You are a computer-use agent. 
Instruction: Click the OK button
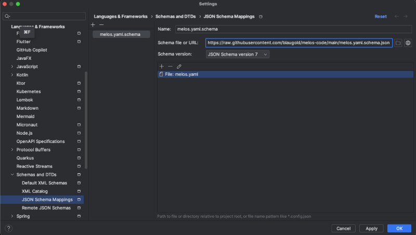[399, 228]
